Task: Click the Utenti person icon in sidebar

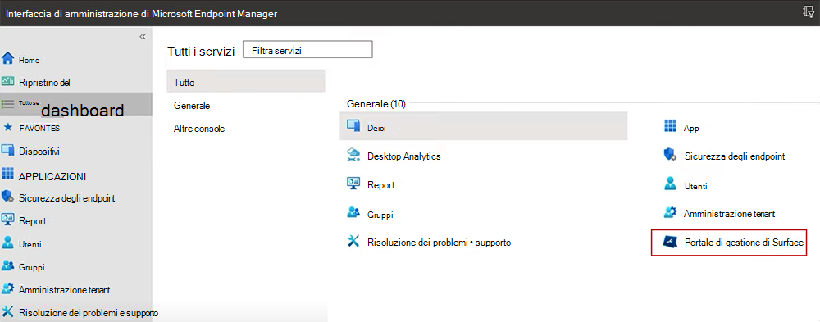Action: (8, 243)
